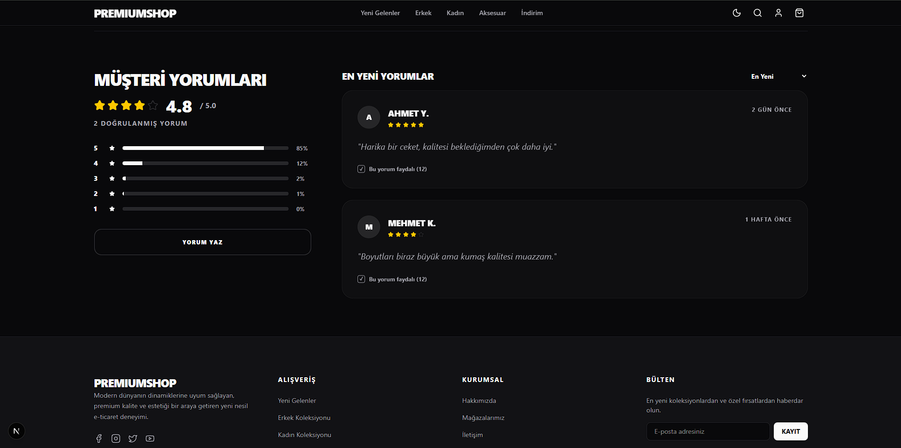Open the Instagram icon in footer
Viewport: 901px width, 448px height.
click(116, 439)
